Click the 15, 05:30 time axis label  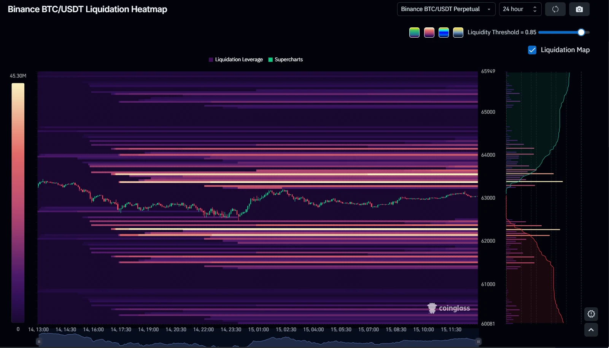point(341,330)
